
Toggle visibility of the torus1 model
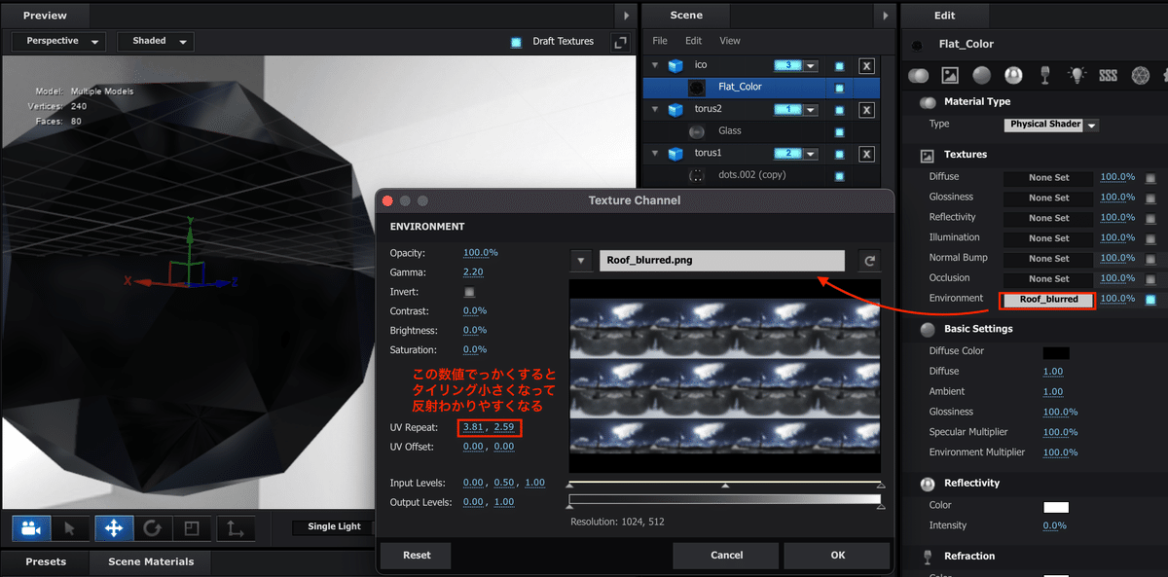[839, 154]
